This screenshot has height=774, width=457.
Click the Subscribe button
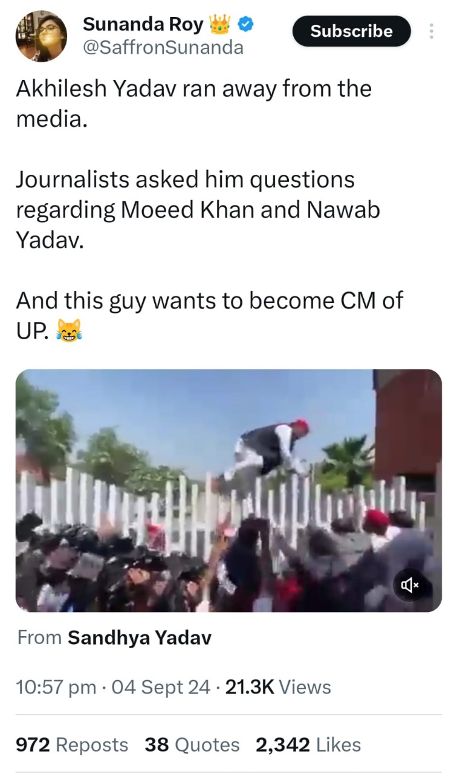point(351,31)
